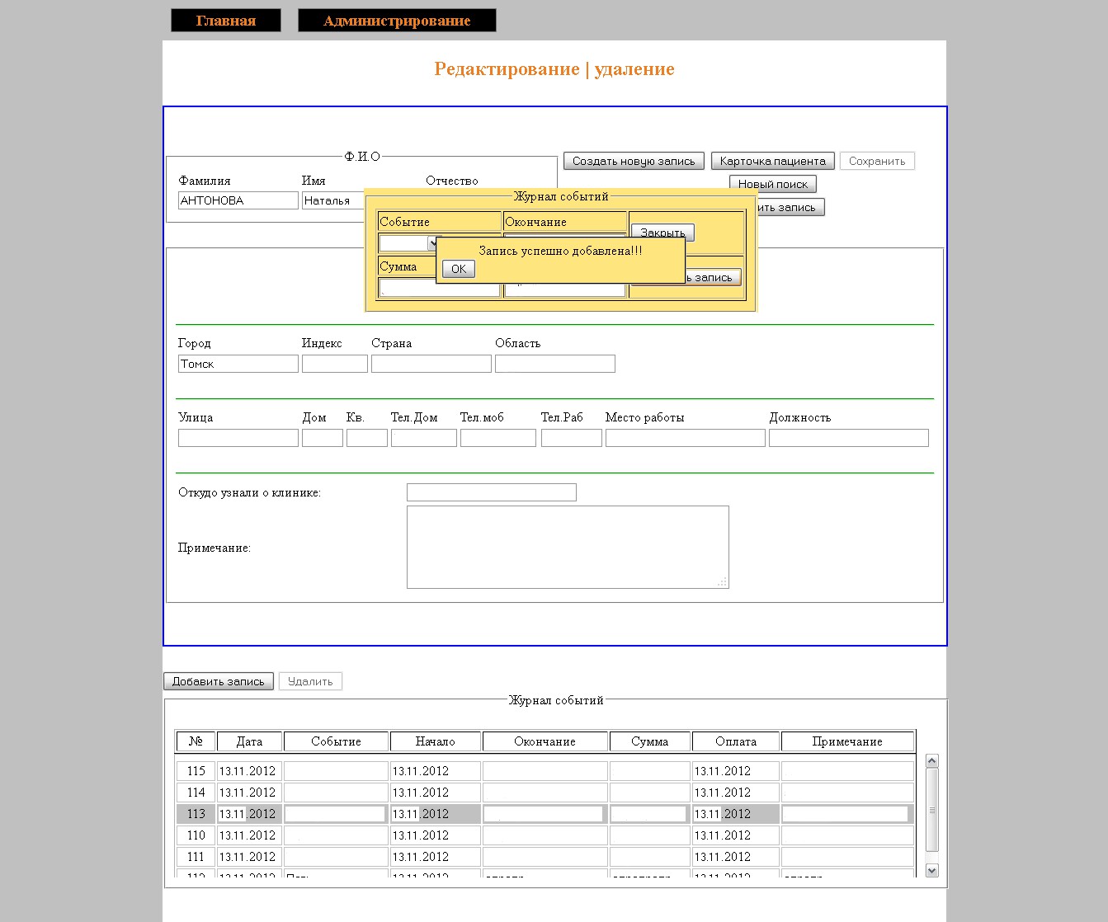The height and width of the screenshot is (922, 1108).
Task: Focus the Должность input field
Action: 849,438
